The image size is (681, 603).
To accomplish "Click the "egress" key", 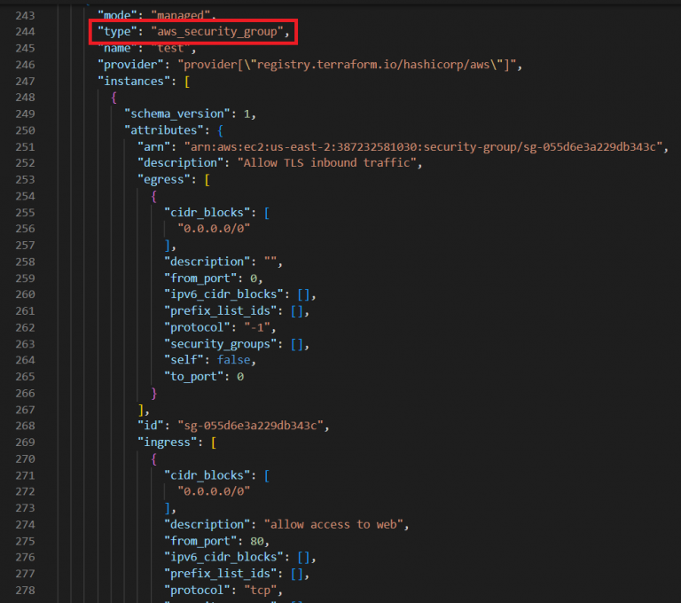I will point(166,179).
